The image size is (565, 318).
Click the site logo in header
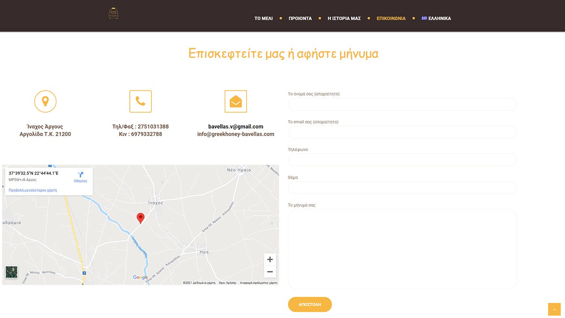[x=114, y=13]
